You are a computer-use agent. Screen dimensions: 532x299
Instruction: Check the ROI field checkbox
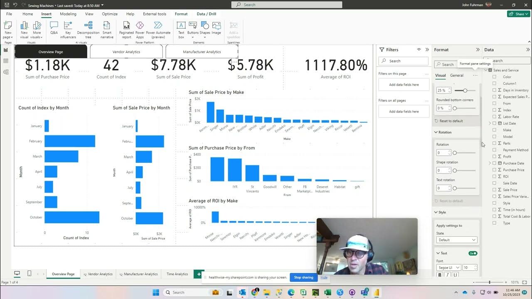click(x=494, y=176)
